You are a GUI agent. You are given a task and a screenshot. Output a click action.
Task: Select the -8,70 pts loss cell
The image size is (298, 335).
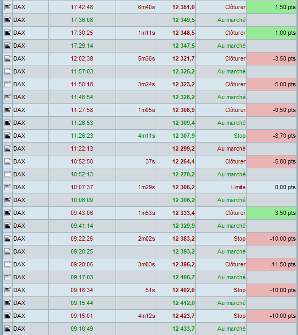coord(272,136)
